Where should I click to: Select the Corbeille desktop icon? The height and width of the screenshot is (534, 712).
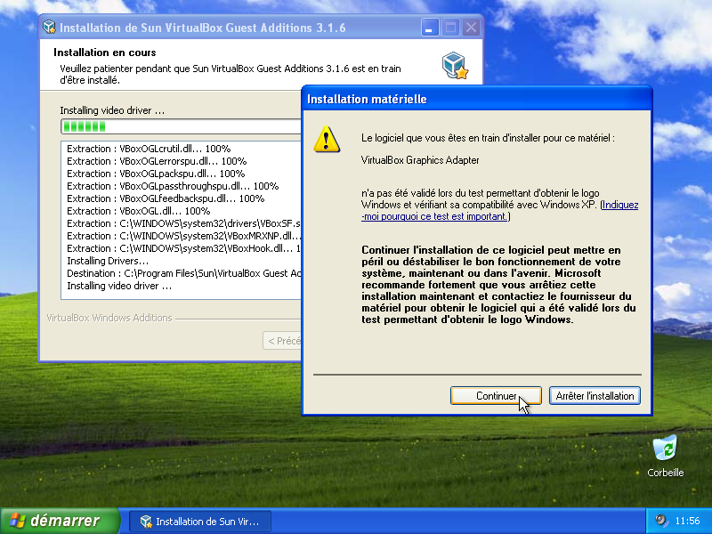point(665,448)
